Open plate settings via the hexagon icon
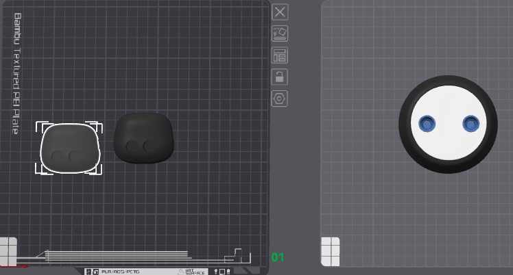The height and width of the screenshot is (275, 513). [x=280, y=99]
